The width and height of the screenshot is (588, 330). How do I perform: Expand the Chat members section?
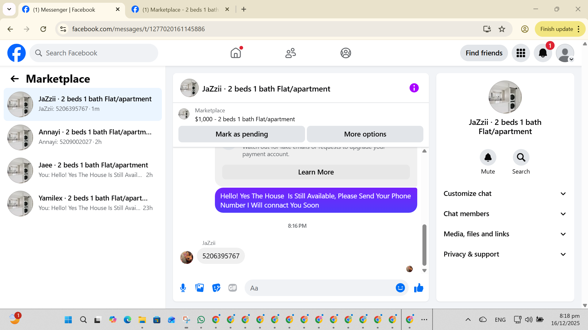(x=505, y=214)
